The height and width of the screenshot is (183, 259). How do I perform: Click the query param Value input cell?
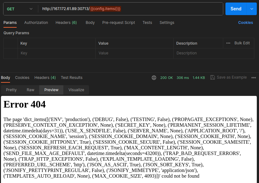[x=134, y=53]
